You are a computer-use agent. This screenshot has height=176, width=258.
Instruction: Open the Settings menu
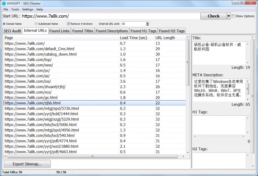pyautogui.click(x=28, y=9)
